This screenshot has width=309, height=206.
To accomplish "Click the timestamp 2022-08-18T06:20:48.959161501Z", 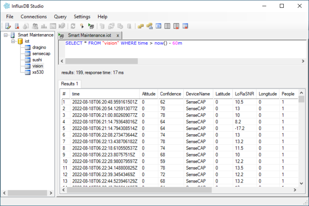I will coord(105,102).
